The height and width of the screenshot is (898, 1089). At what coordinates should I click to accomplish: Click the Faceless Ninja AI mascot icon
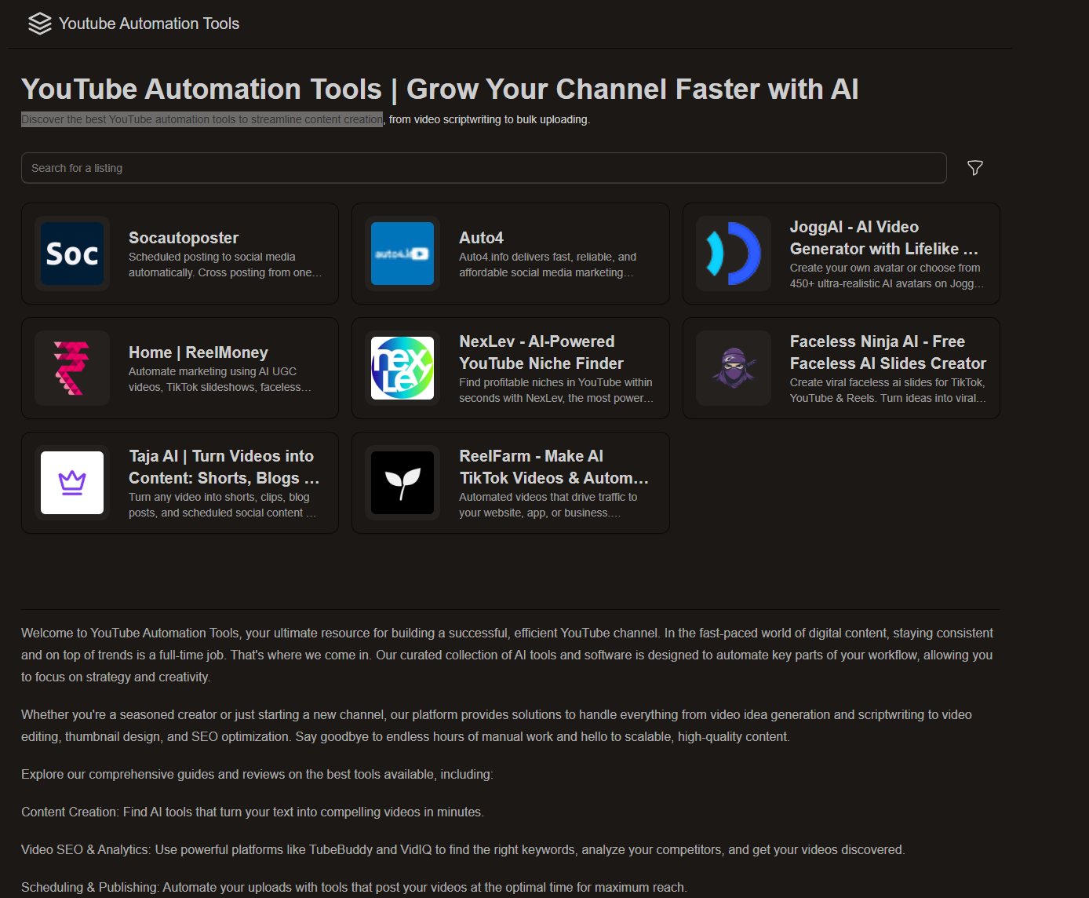point(733,367)
